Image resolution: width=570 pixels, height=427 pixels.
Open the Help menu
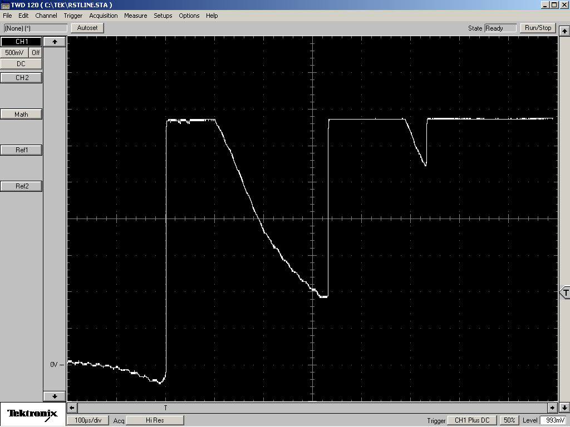click(x=212, y=16)
